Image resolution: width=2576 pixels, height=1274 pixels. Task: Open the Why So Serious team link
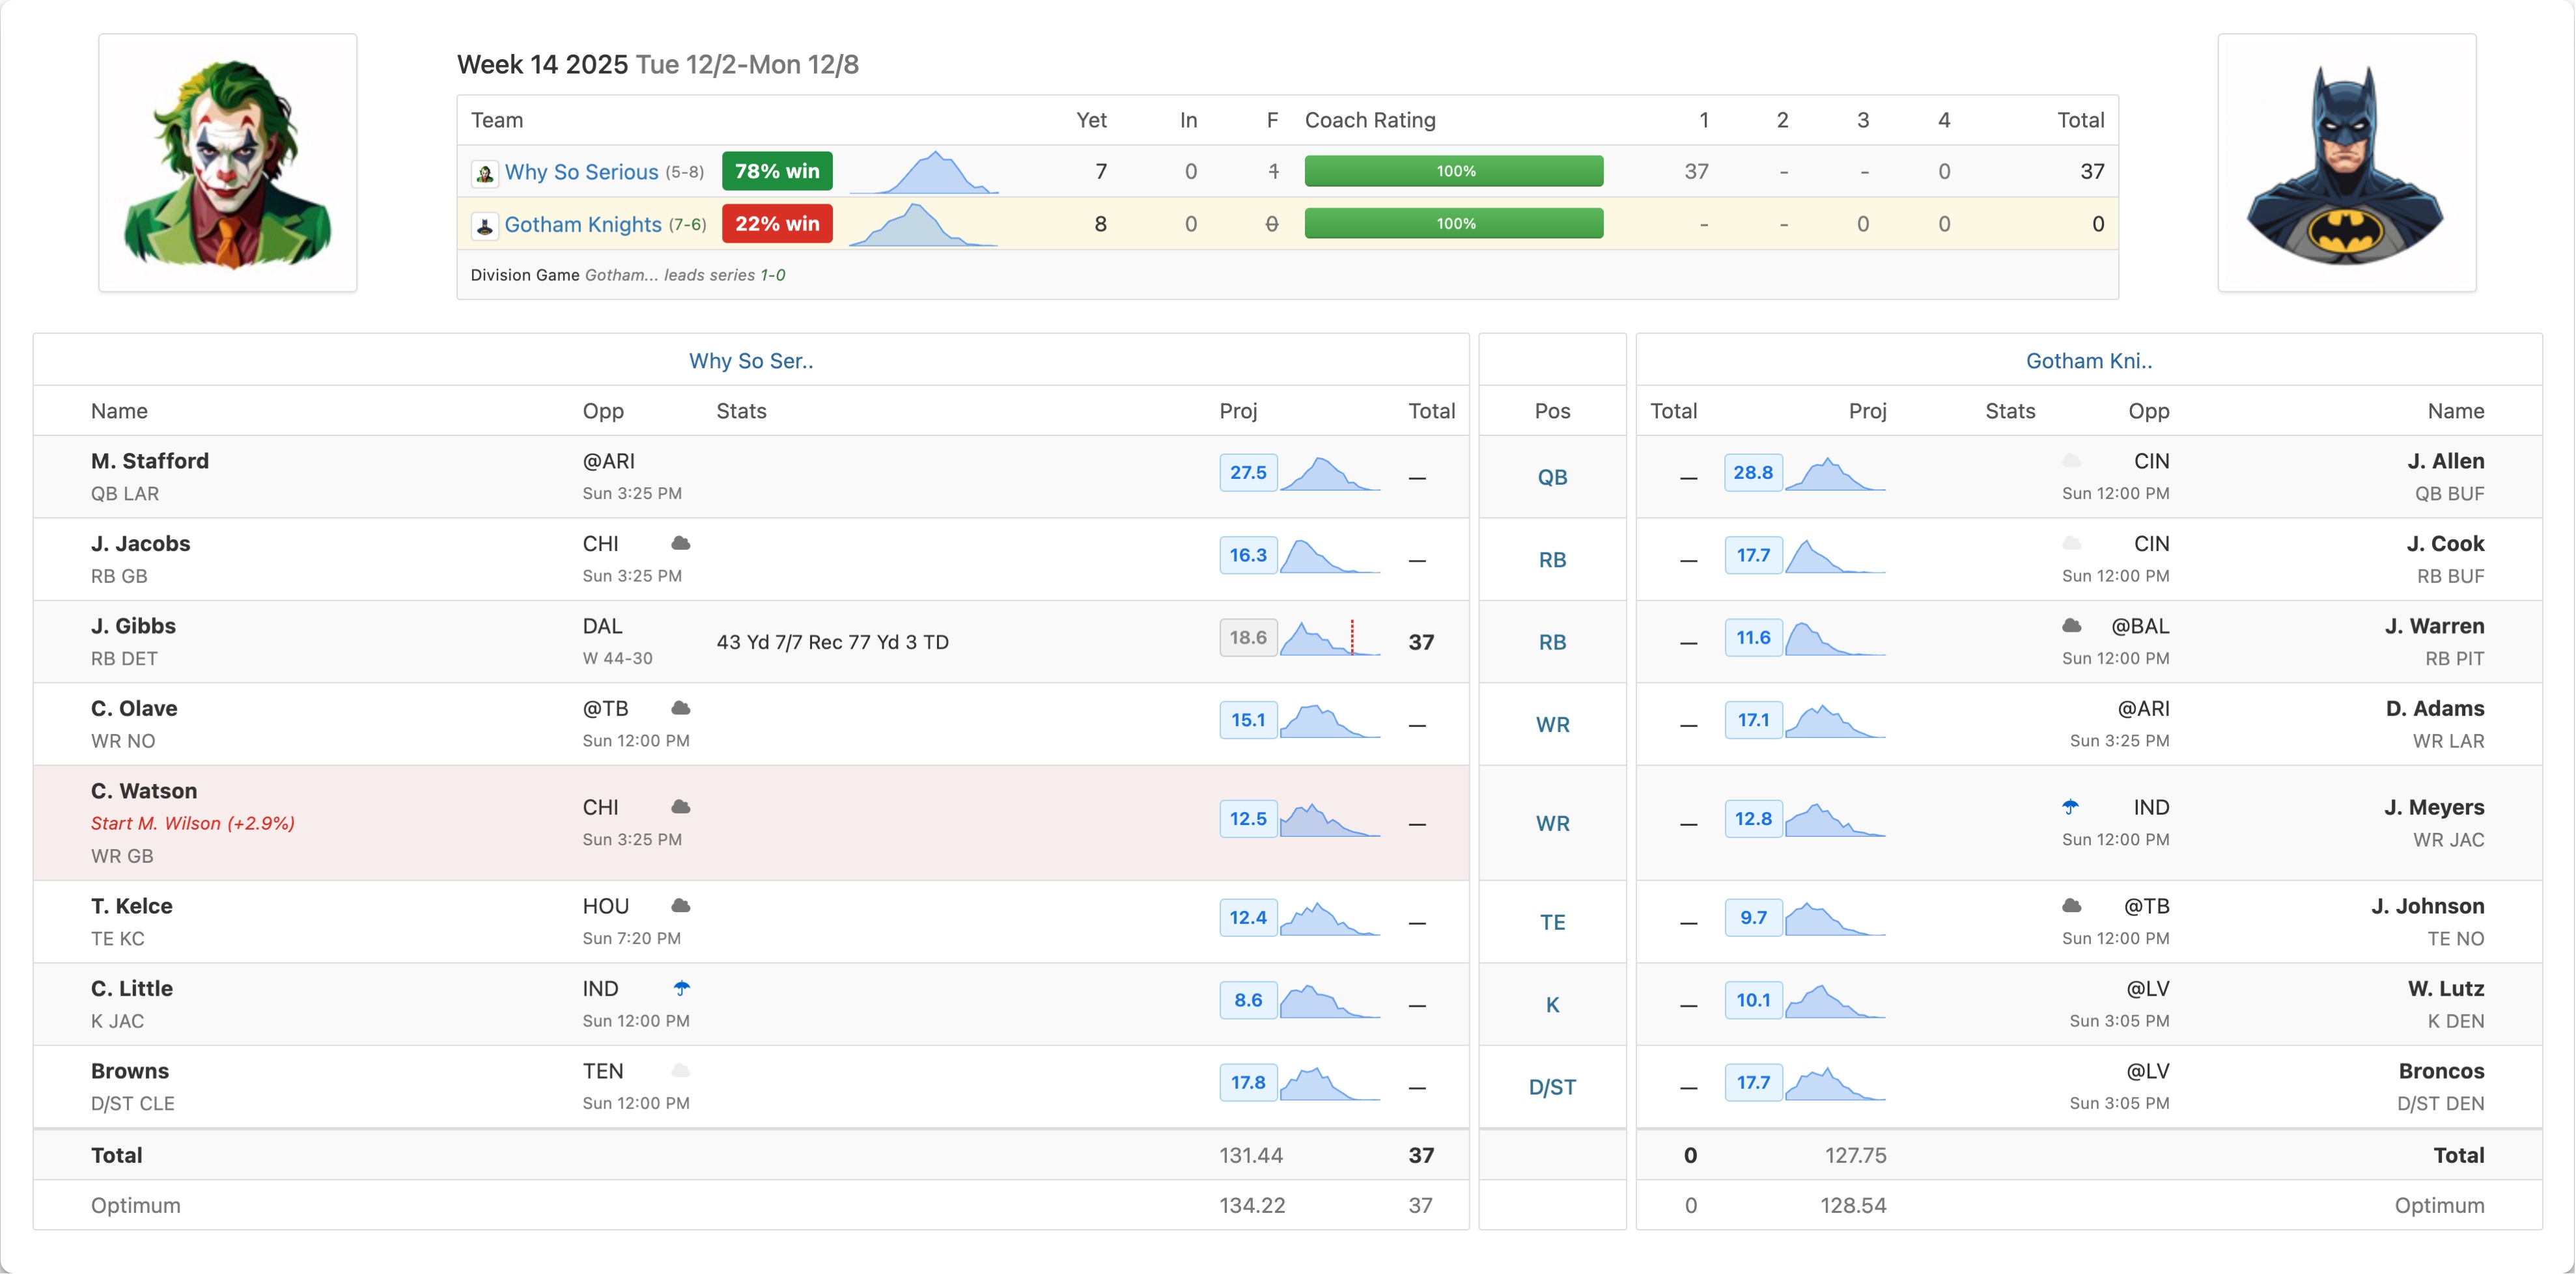581,172
